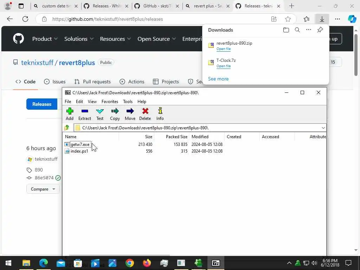Open the volume control in system tray
Image resolution: width=360 pixels, height=270 pixels.
click(x=314, y=263)
